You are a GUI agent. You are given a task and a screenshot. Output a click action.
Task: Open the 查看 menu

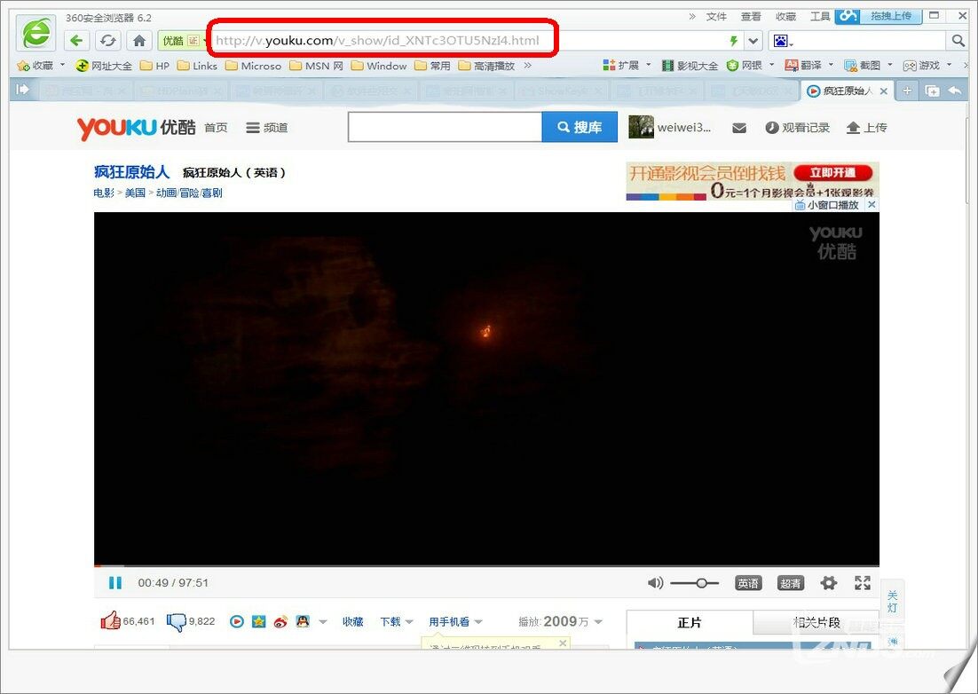tap(751, 16)
